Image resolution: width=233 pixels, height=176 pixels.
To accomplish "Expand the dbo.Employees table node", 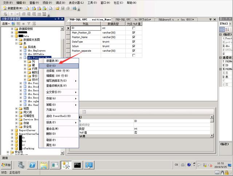I will (21, 51).
